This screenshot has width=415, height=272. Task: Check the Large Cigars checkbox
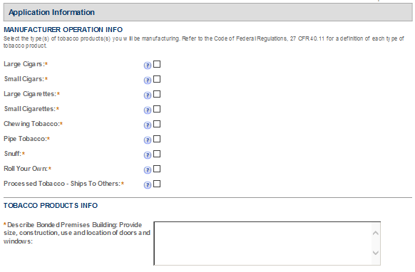point(157,64)
